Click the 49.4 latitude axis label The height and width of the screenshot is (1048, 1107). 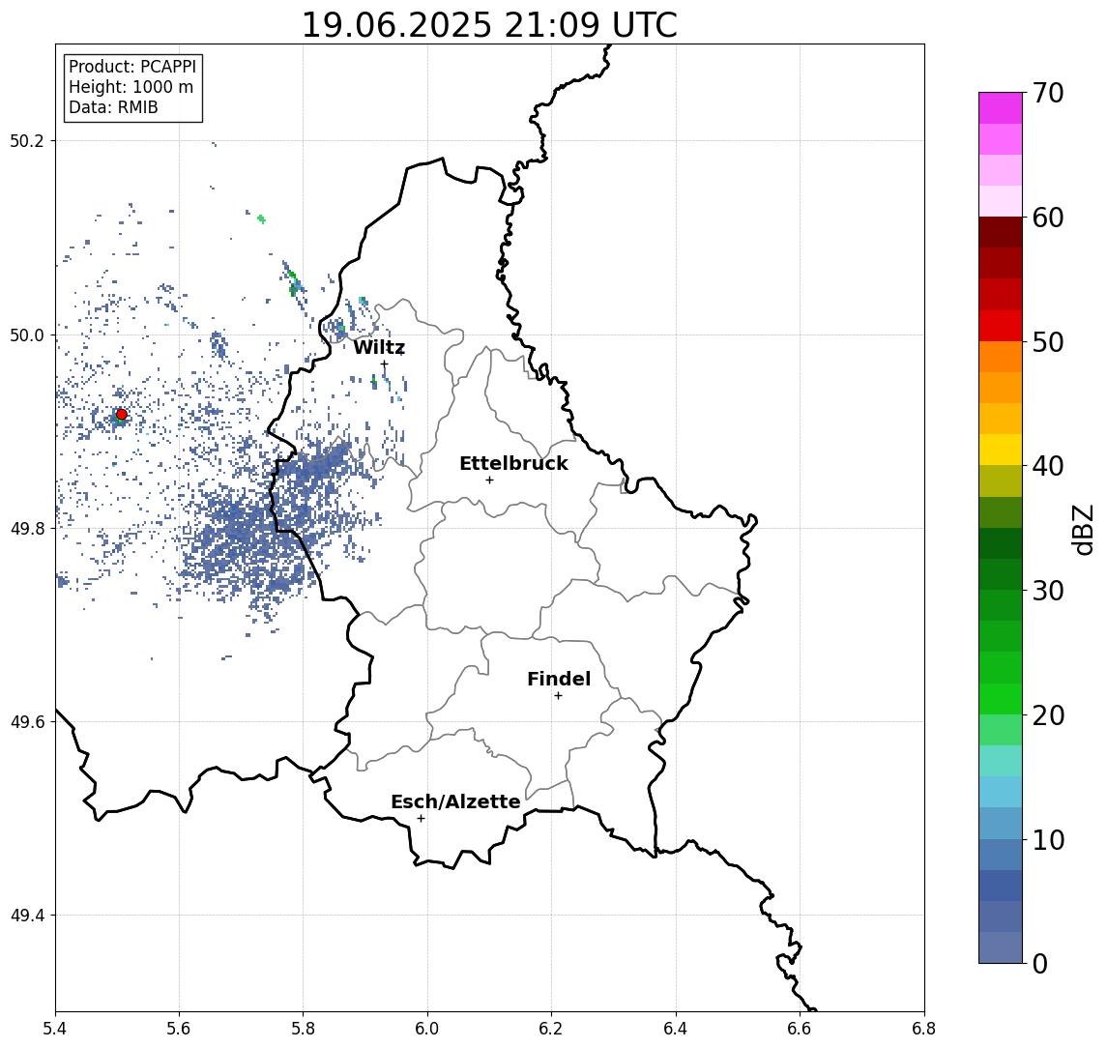click(27, 916)
